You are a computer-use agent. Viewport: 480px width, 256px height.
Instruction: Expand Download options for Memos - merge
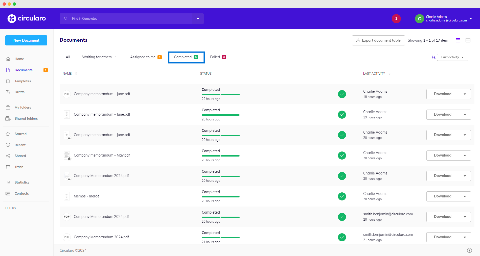coord(465,196)
